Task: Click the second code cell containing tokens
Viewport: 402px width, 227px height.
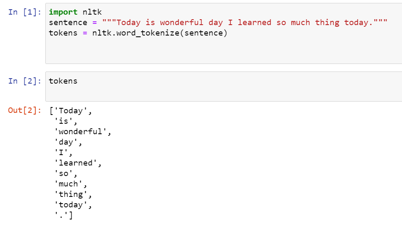Action: [224, 87]
